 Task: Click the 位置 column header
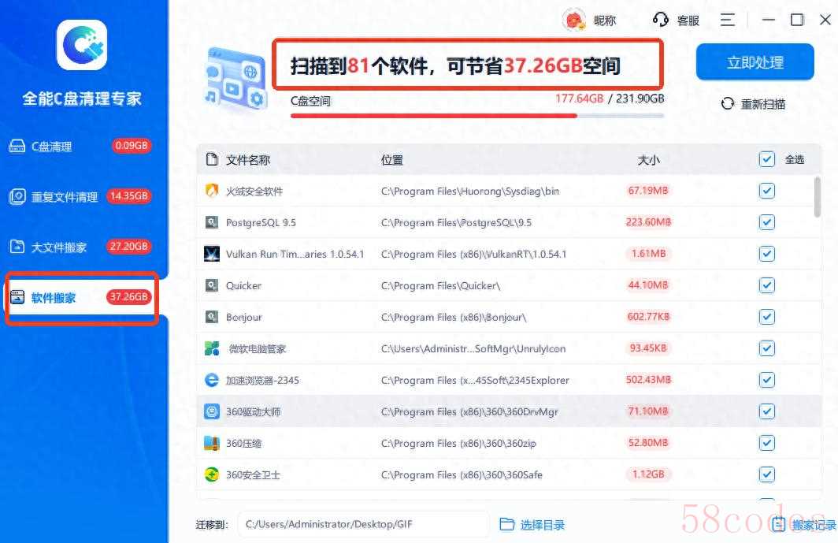pos(391,159)
